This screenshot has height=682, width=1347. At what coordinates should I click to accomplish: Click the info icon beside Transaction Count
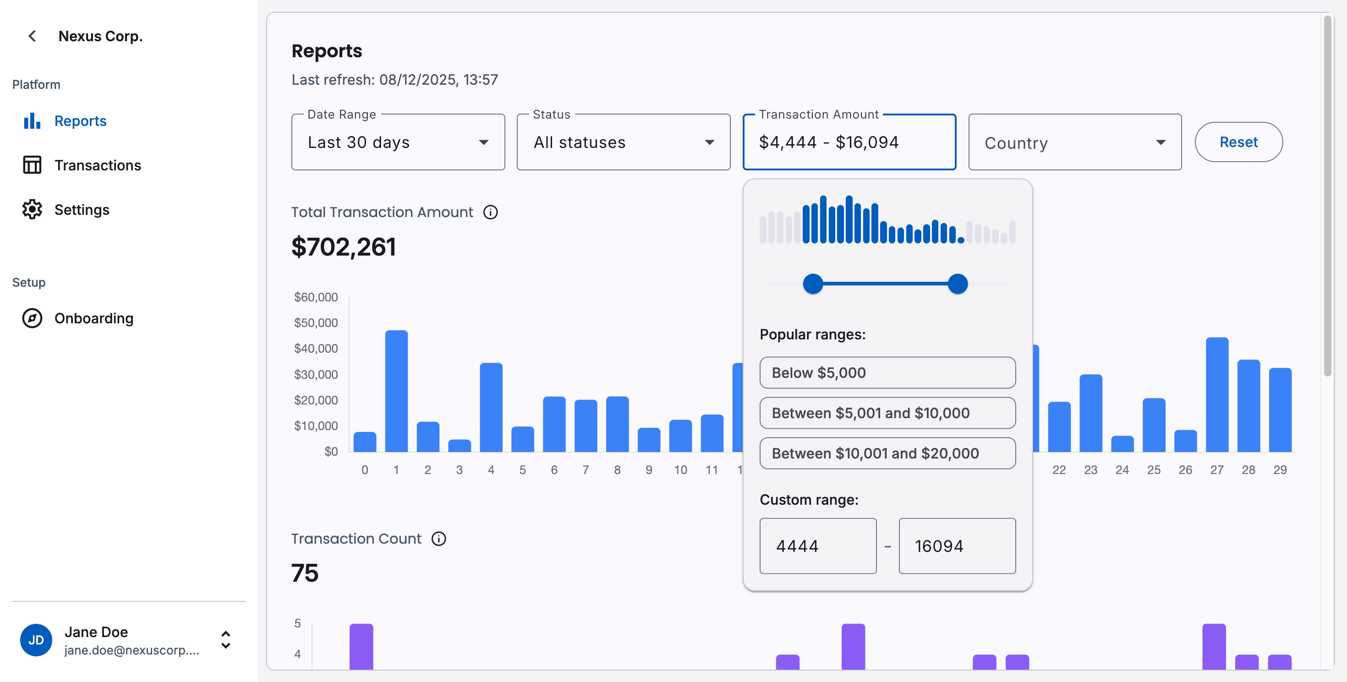click(x=439, y=538)
